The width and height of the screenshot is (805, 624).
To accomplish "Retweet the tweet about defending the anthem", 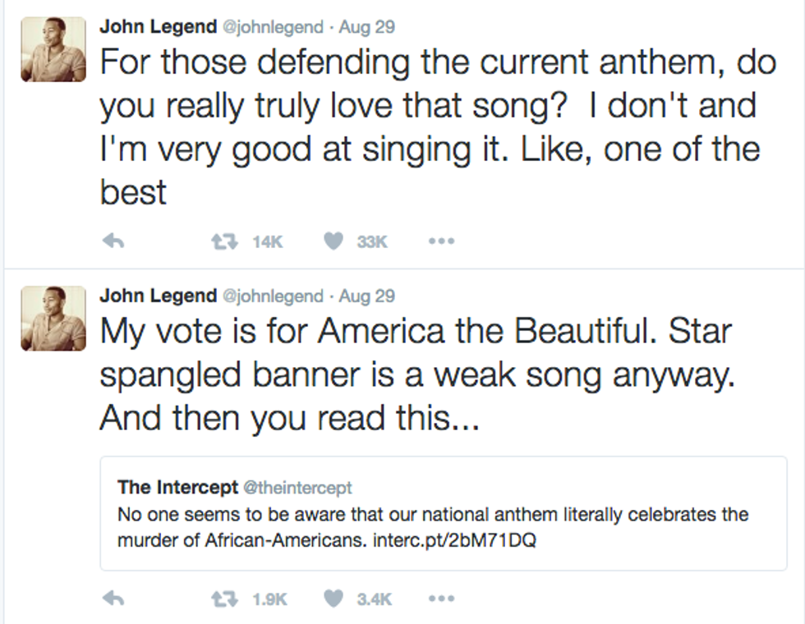I will click(221, 241).
